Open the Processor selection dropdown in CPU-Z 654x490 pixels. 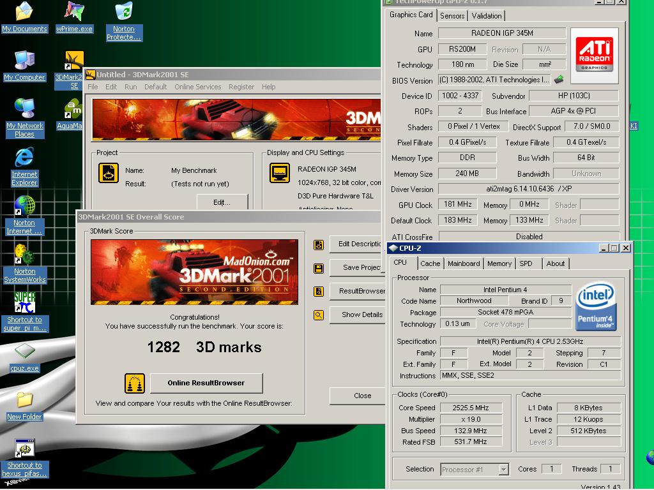tap(503, 470)
